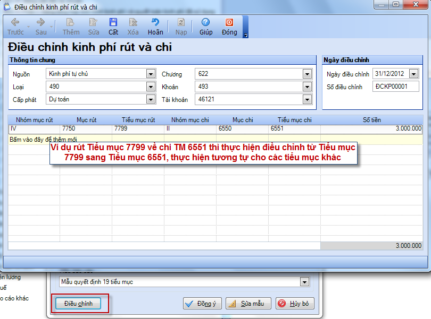Open the Chương 622 dropdown
431x319 pixels.
point(307,74)
